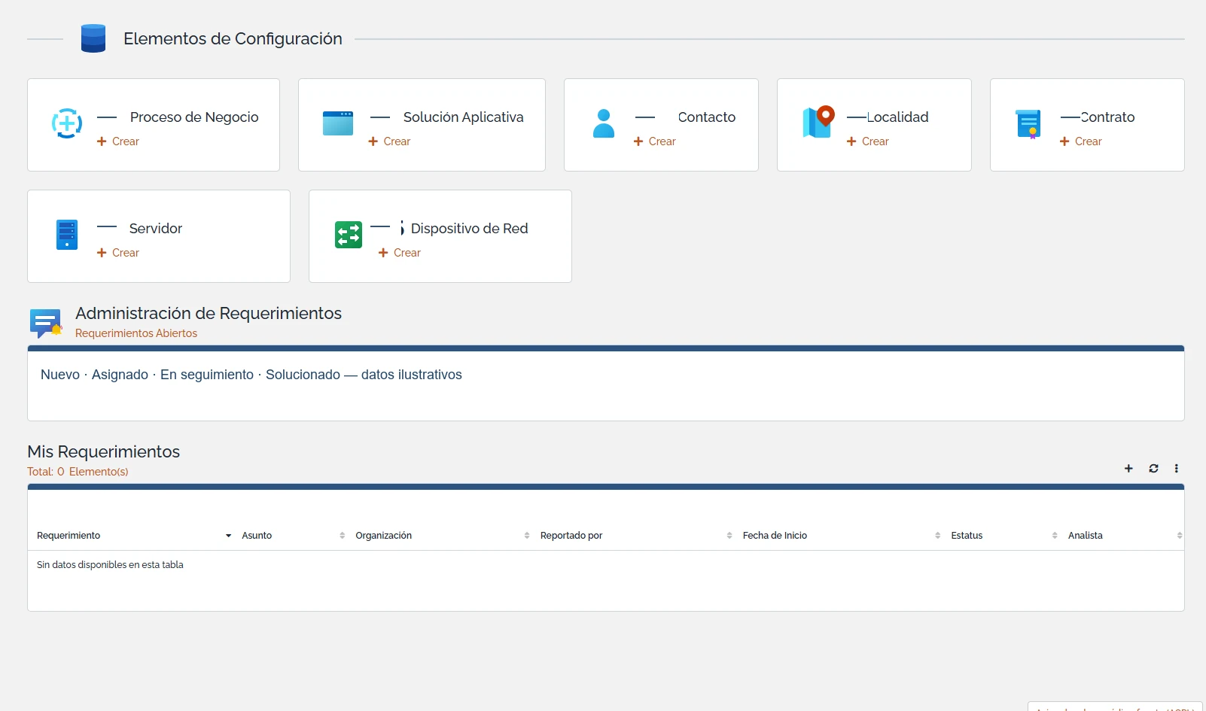Viewport: 1206px width, 711px height.
Task: Click the Elementos de Configuración heading
Action: coord(233,38)
